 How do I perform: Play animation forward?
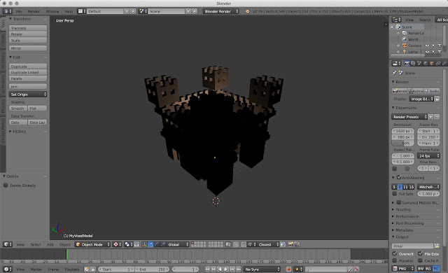coord(226,269)
